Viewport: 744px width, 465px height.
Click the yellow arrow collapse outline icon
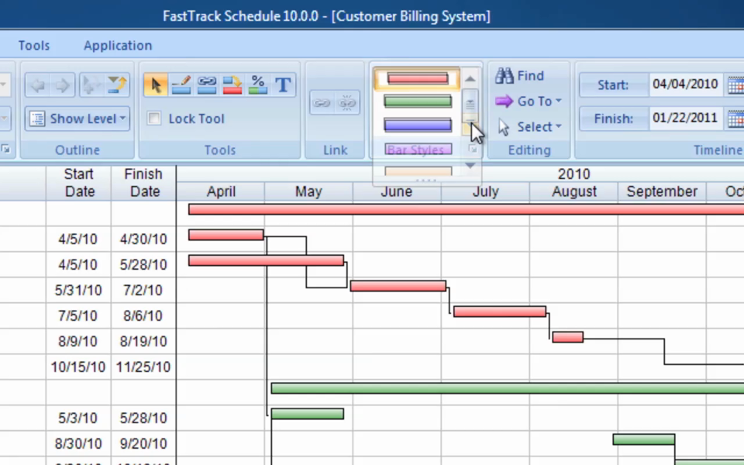pos(117,85)
